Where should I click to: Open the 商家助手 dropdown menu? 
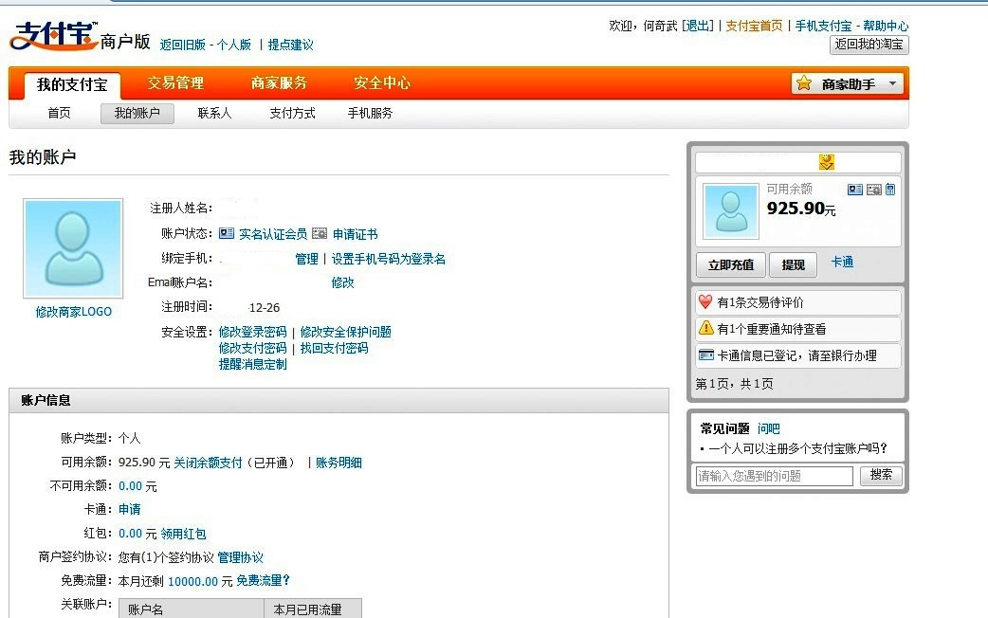click(x=891, y=84)
